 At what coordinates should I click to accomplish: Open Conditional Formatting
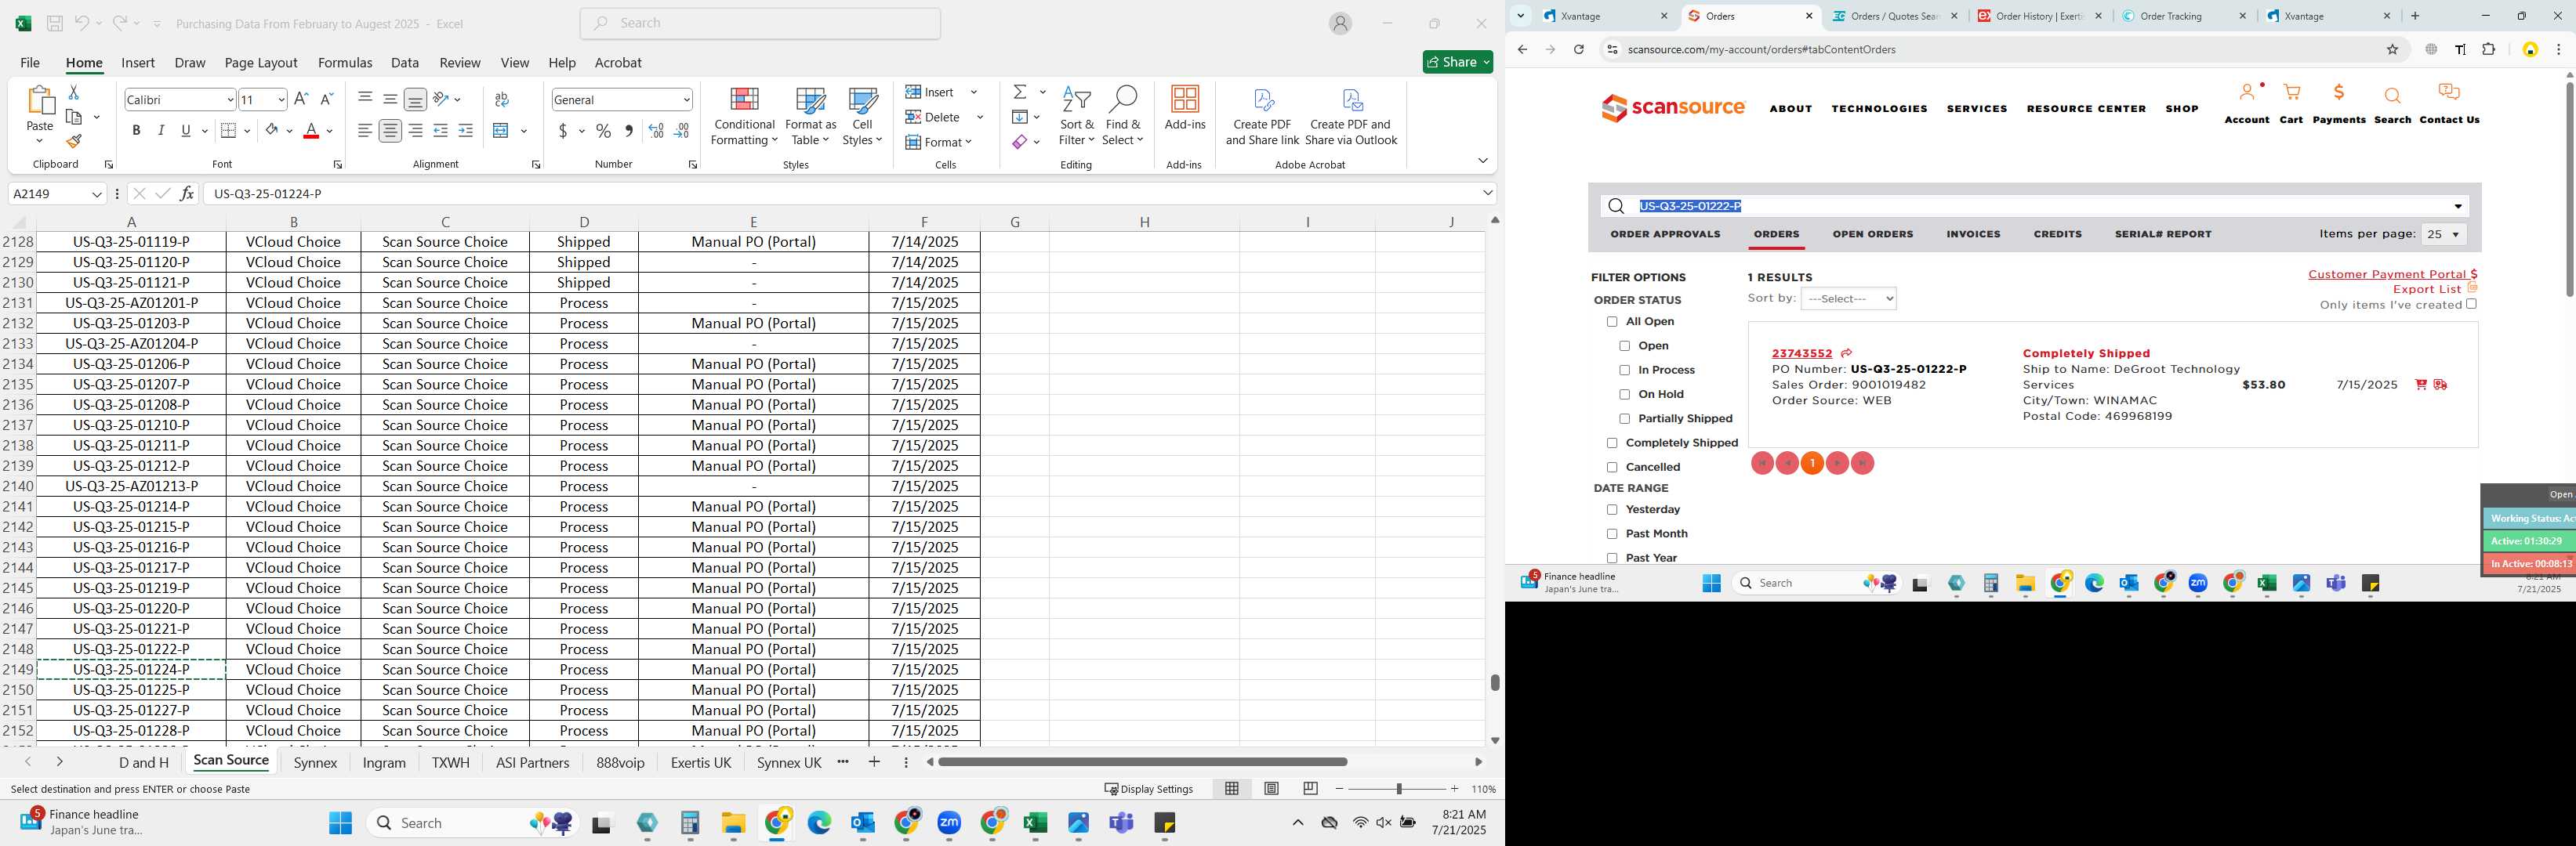pyautogui.click(x=744, y=117)
